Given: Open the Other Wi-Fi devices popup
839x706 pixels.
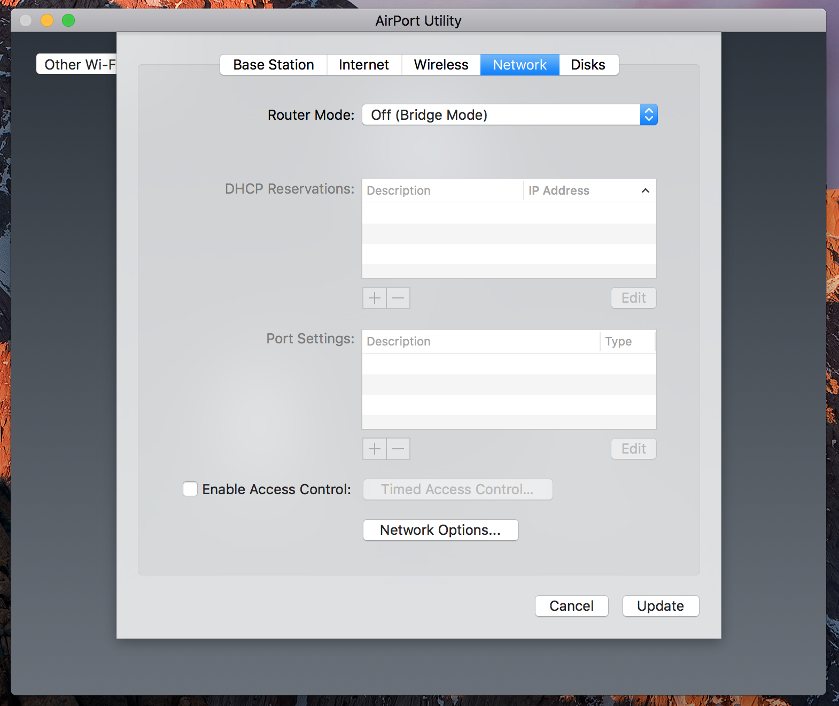Looking at the screenshot, I should (x=76, y=64).
